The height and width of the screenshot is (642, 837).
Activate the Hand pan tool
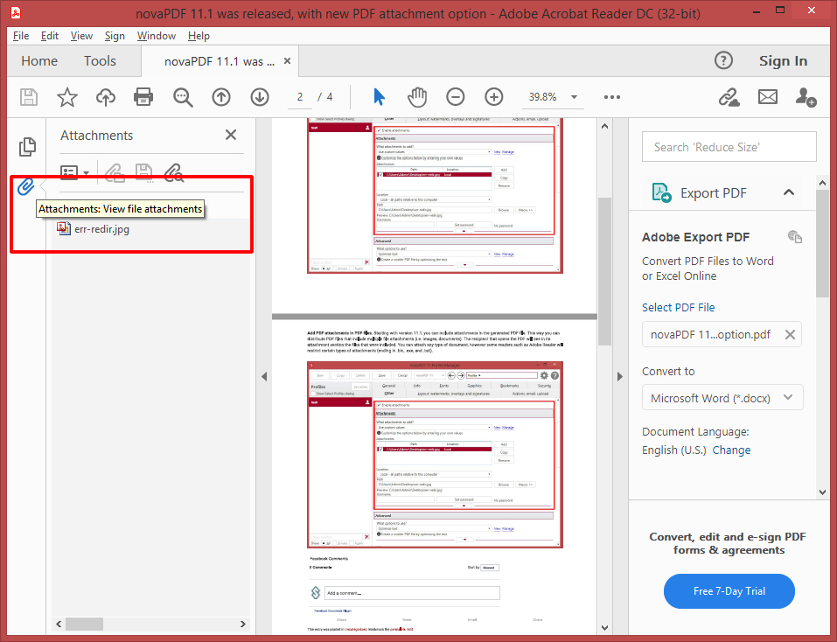417,97
